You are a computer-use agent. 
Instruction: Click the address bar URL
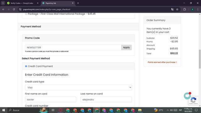pos(47,9)
